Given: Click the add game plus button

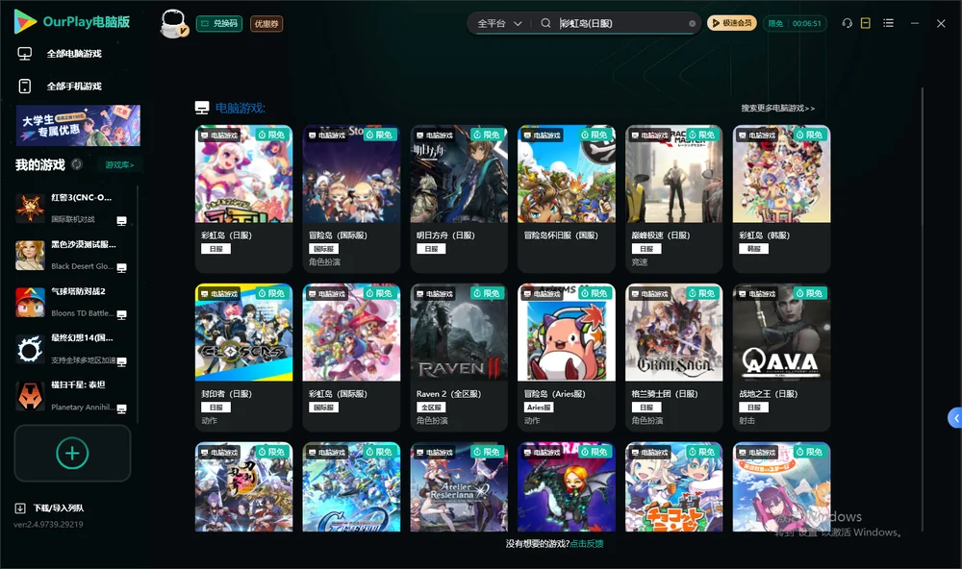Looking at the screenshot, I should click(72, 453).
